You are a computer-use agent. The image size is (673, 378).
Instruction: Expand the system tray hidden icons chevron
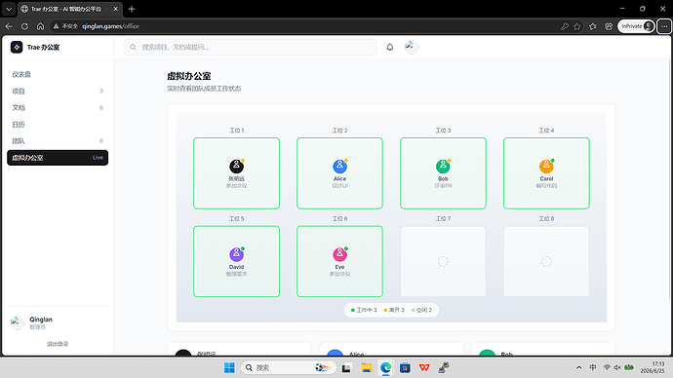click(x=578, y=367)
